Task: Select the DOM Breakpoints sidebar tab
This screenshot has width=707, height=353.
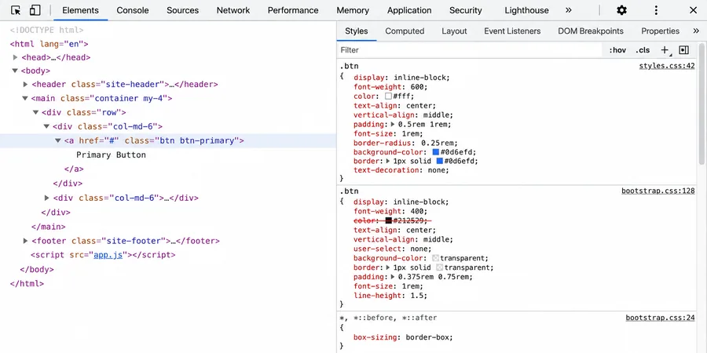Action: (591, 31)
